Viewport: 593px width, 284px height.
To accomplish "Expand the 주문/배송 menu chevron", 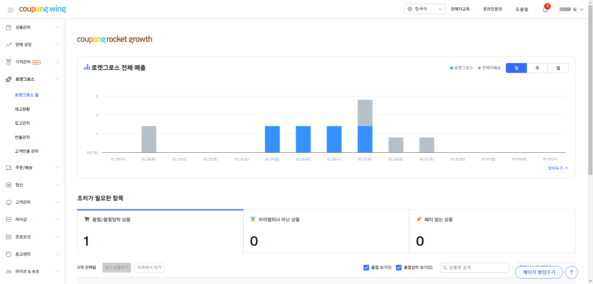I will [57, 167].
